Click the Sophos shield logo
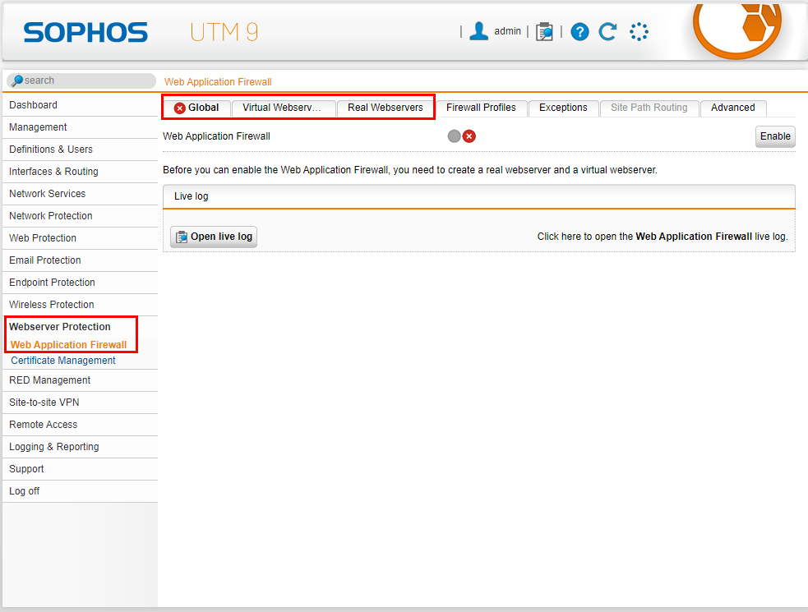Screen dimensions: 808x612 (736, 30)
